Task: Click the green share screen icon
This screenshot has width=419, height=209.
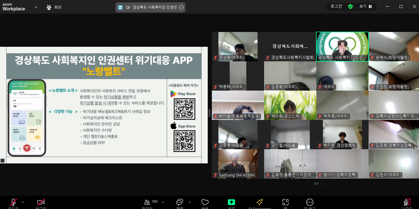Action: point(231,202)
